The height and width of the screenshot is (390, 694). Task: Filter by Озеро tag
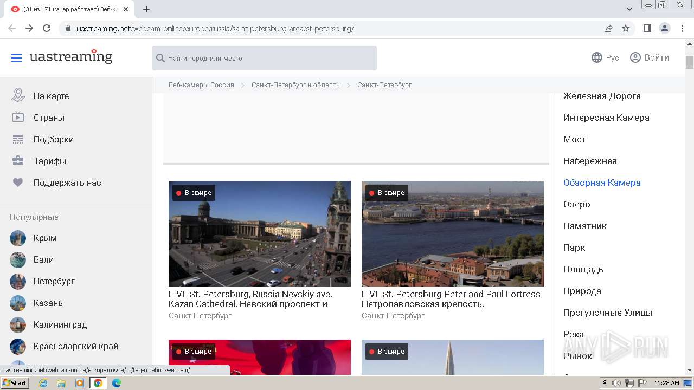pos(577,204)
